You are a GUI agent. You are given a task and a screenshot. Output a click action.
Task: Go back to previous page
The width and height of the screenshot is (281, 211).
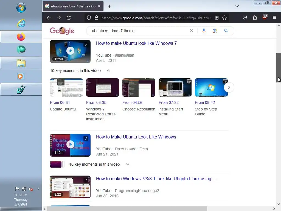49,18
